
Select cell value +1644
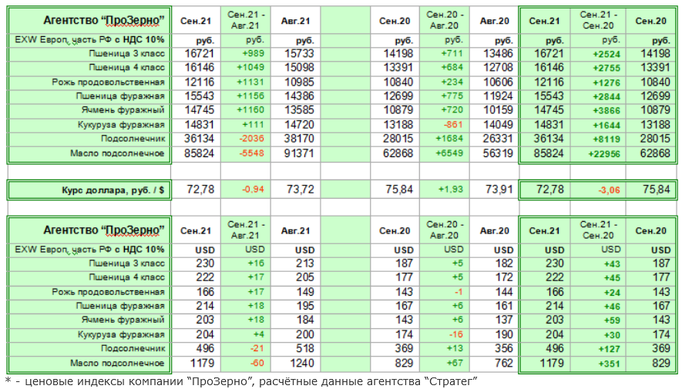click(606, 126)
